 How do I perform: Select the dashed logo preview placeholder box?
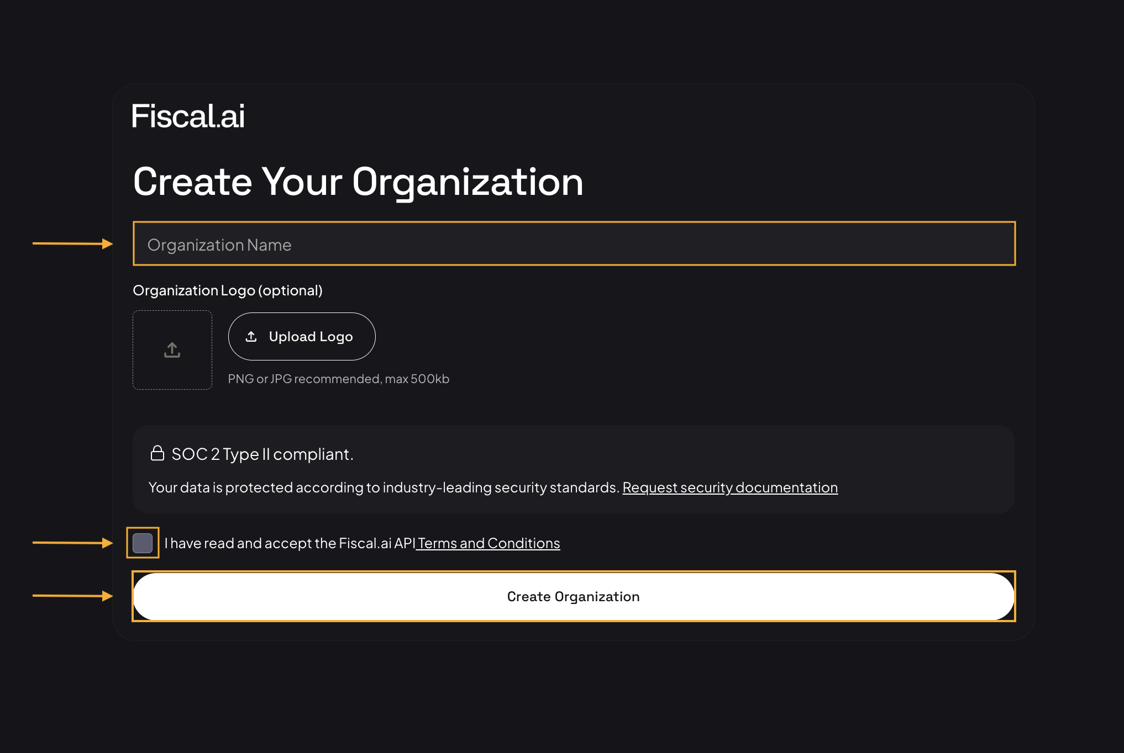coord(172,350)
